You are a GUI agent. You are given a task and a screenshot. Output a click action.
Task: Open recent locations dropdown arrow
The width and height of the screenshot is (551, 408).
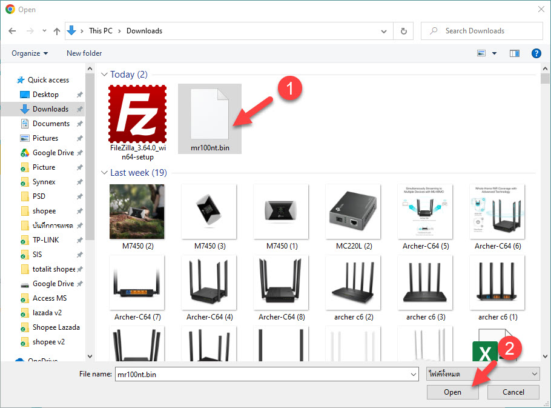tap(44, 31)
